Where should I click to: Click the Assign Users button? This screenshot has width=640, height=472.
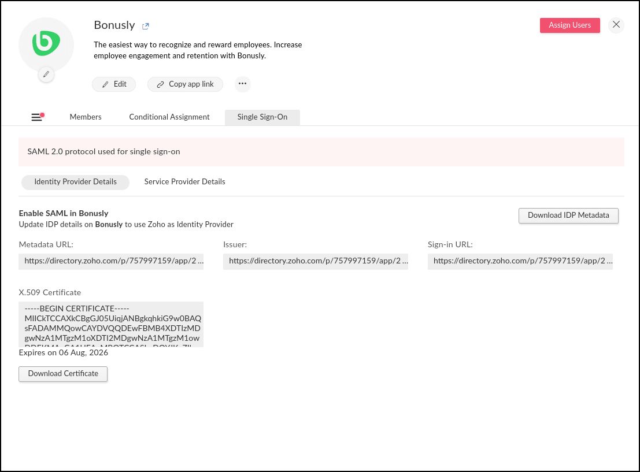(570, 25)
